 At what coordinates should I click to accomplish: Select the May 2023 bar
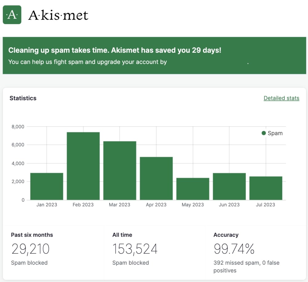(193, 189)
